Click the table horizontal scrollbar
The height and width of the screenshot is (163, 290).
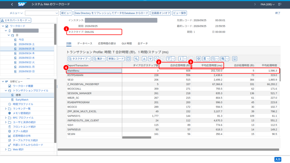point(137,137)
